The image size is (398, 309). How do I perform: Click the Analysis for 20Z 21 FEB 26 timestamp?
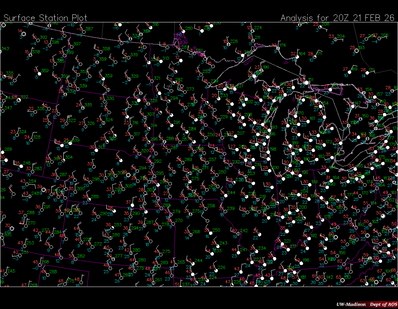pos(337,18)
